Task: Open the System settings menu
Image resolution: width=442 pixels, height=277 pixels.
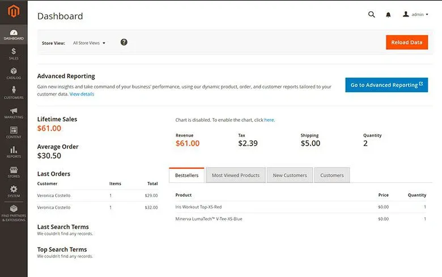Action: point(14,191)
